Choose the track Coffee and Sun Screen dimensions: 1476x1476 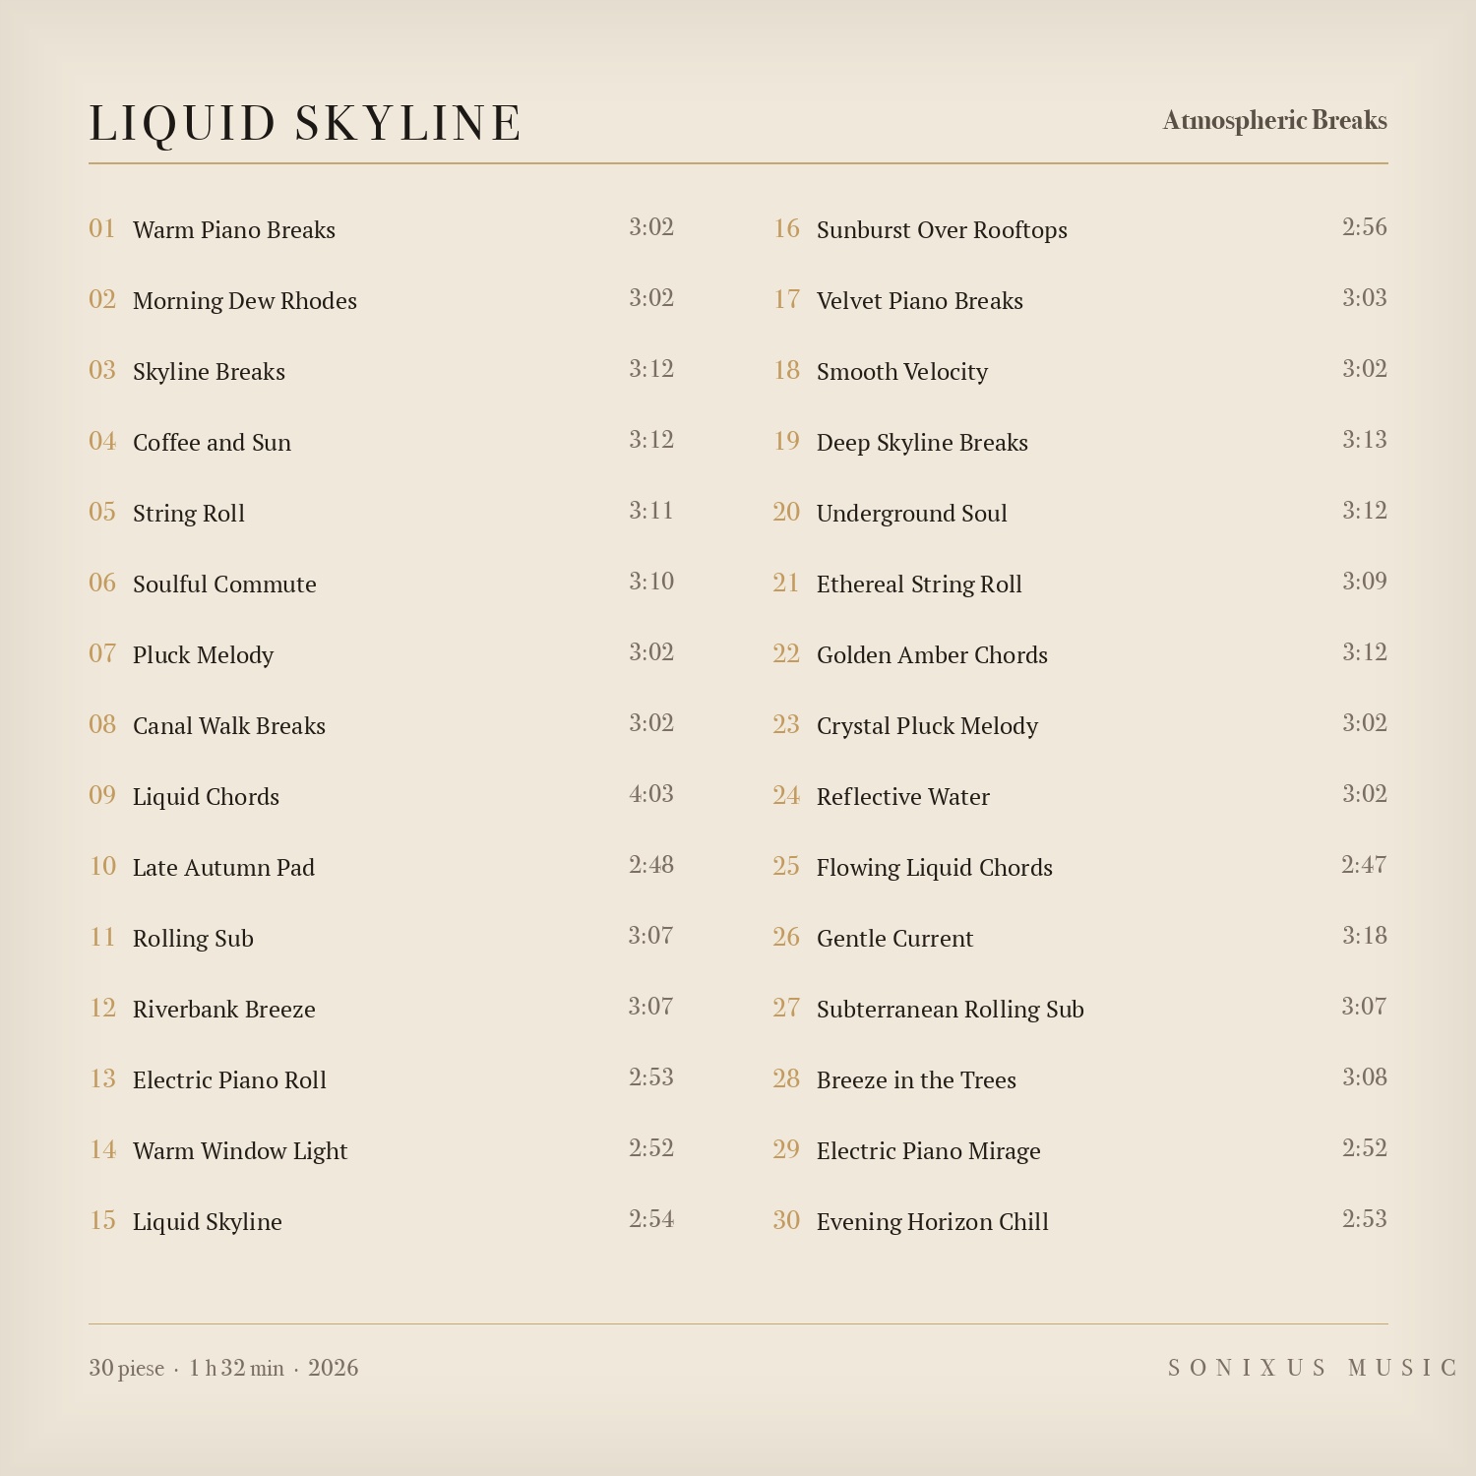382,441
